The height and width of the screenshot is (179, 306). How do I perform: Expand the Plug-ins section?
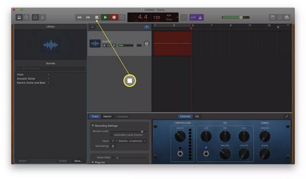click(93, 162)
